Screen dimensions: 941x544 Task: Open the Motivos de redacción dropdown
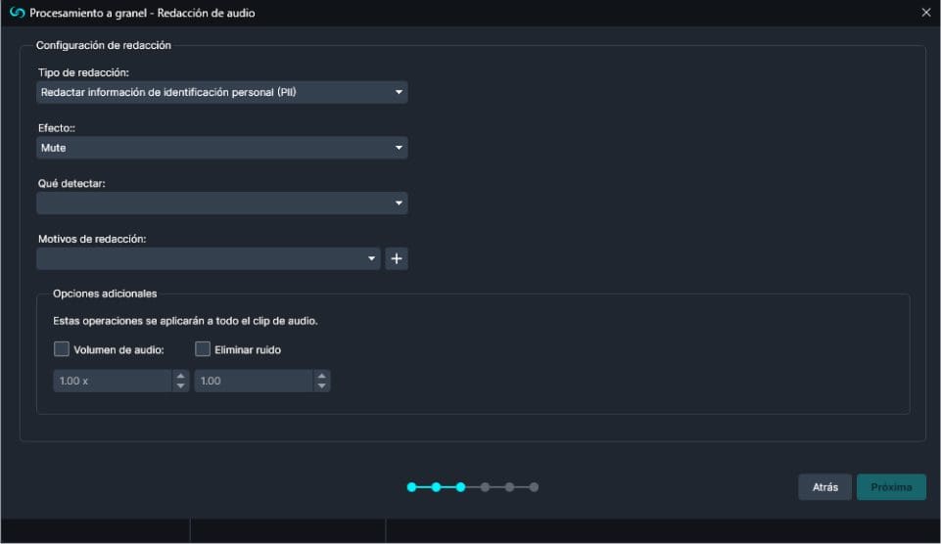(x=209, y=258)
